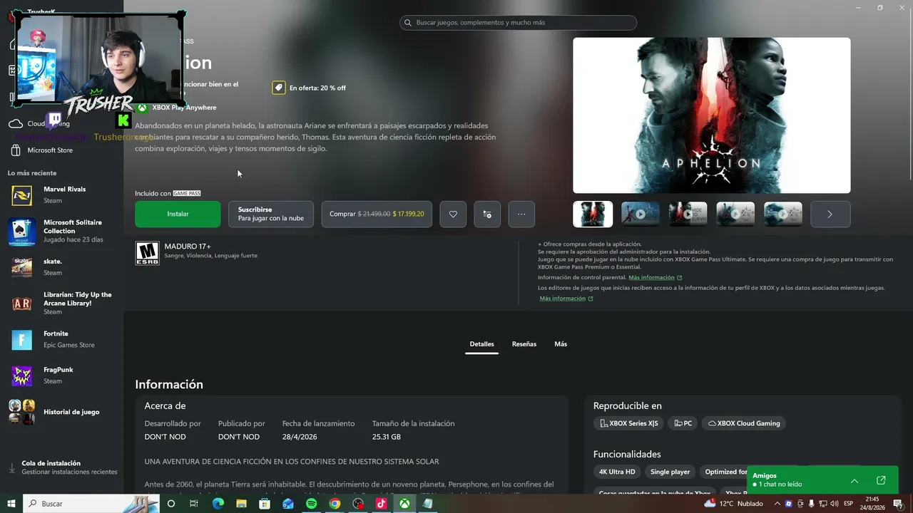Click the microphone tray icon
Image resolution: width=913 pixels, height=513 pixels.
(811, 504)
